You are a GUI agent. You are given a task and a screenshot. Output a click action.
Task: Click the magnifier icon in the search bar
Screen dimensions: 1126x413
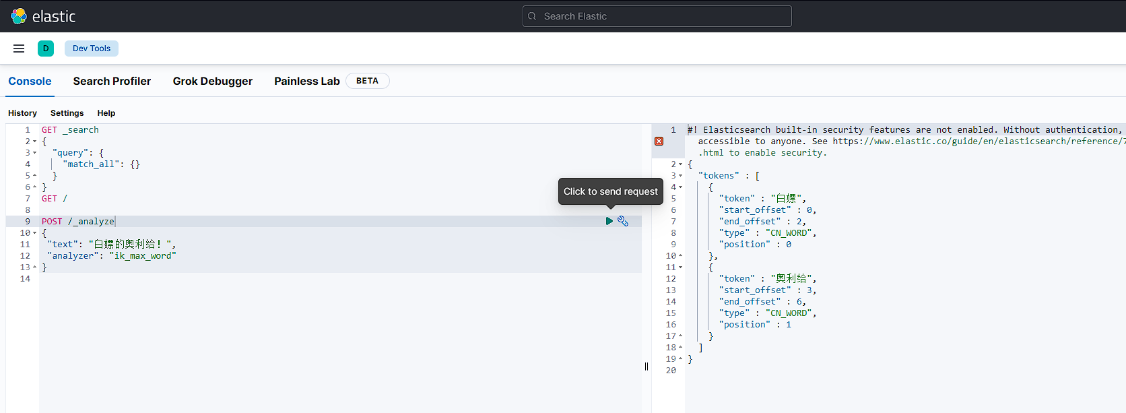pyautogui.click(x=532, y=16)
